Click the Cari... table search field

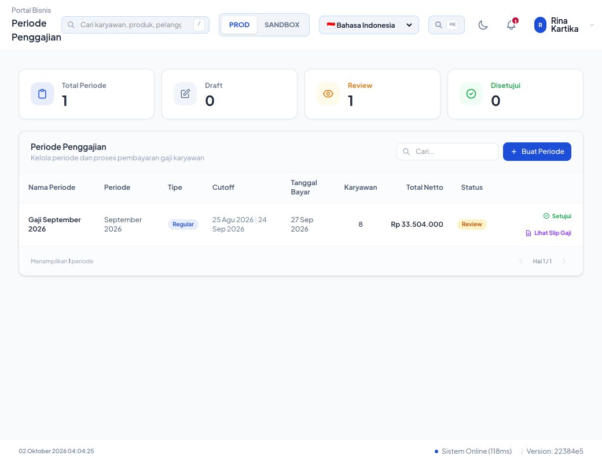point(447,152)
